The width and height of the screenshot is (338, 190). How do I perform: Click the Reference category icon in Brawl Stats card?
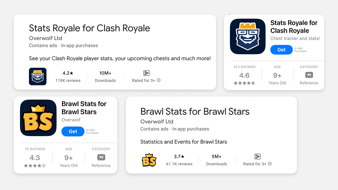coord(101,157)
